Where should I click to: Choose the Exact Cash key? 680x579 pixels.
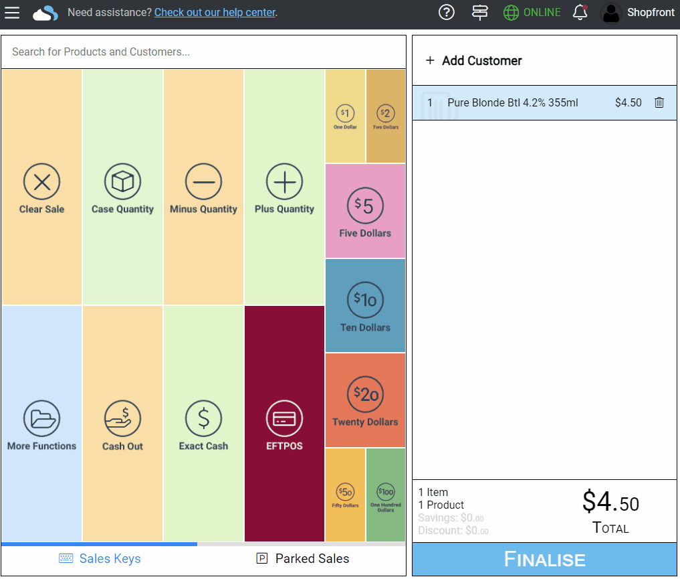point(203,424)
